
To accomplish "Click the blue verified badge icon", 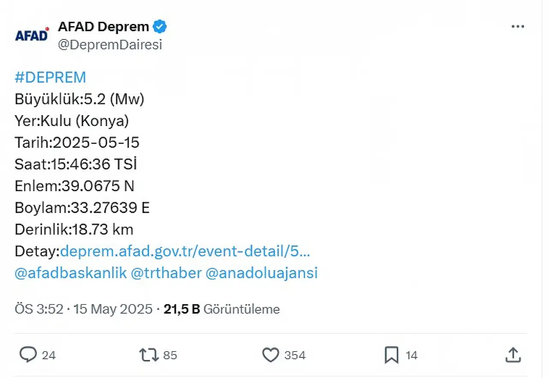I will tap(160, 27).
